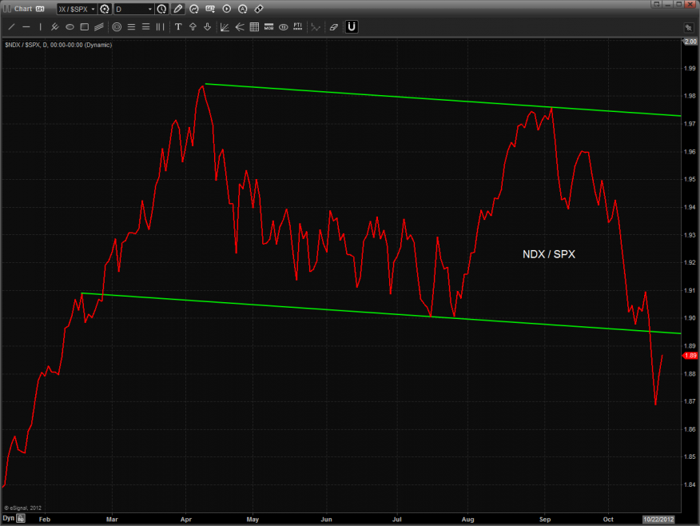Click the Dyn scaling label

pos(9,519)
